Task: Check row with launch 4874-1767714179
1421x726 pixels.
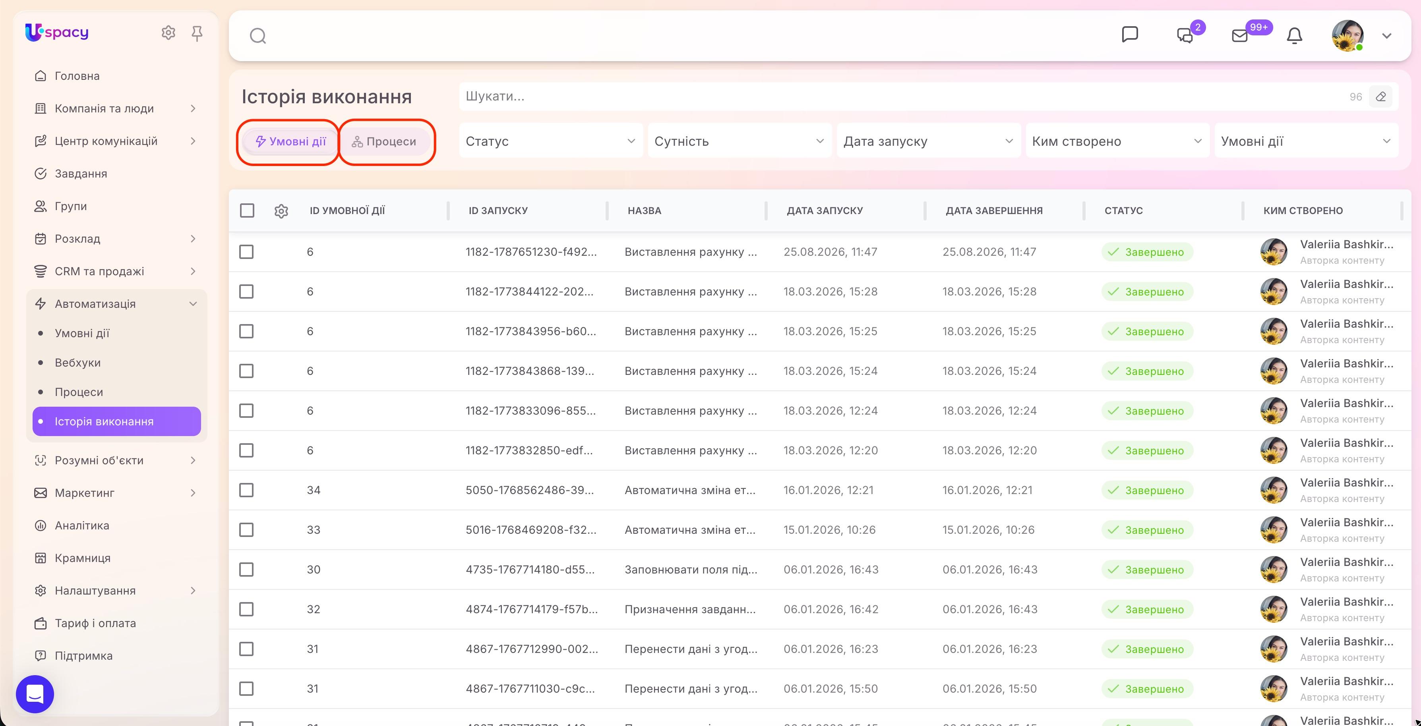Action: [x=247, y=609]
